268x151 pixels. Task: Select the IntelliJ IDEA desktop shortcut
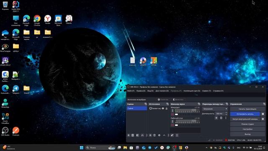tap(16, 7)
